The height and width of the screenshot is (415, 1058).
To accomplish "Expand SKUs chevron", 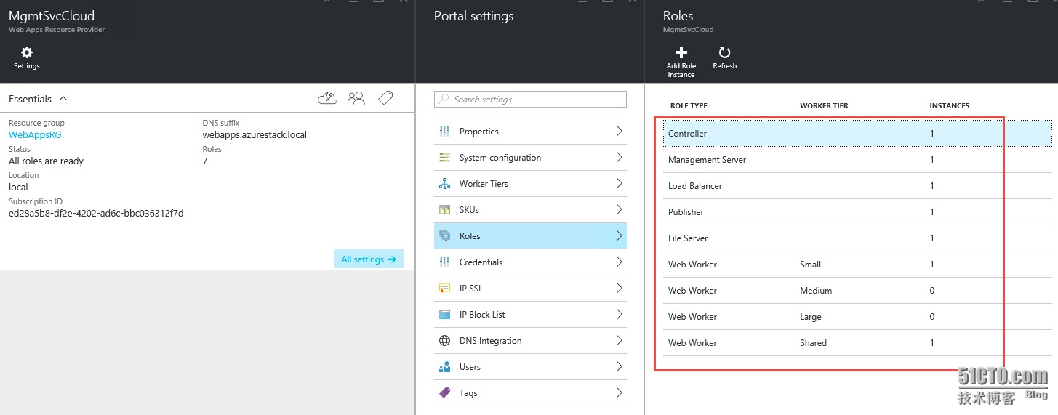I will point(620,209).
